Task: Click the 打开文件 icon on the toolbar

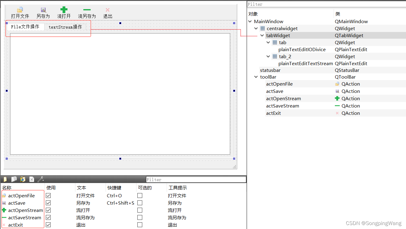Action: pos(20,12)
